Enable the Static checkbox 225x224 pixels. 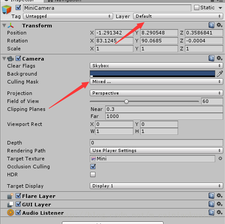coord(197,8)
